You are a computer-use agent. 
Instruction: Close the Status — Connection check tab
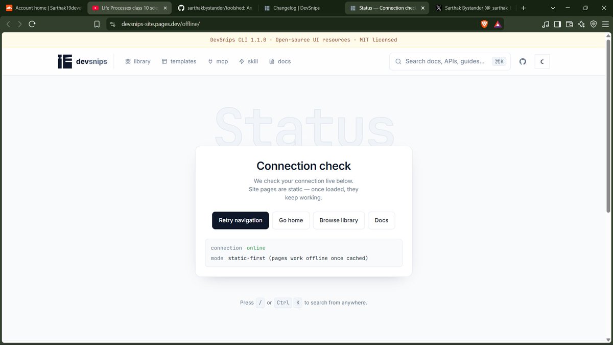pos(422,8)
